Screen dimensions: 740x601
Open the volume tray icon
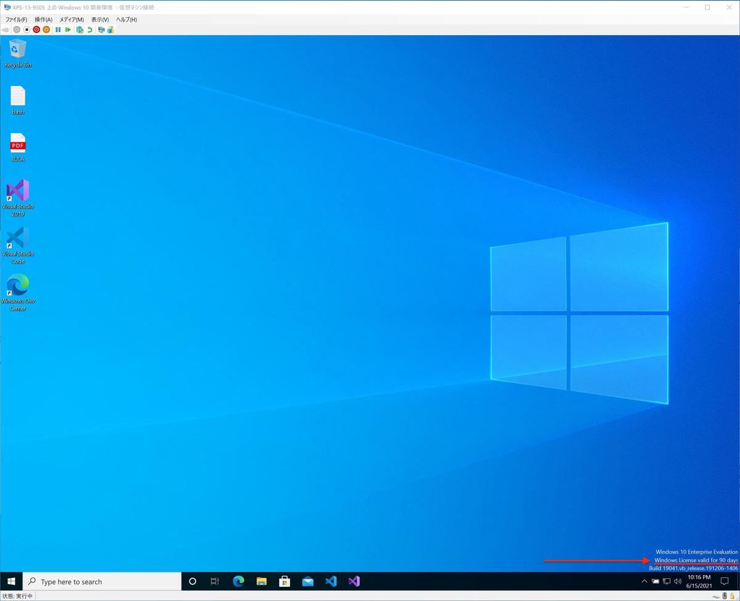click(678, 581)
